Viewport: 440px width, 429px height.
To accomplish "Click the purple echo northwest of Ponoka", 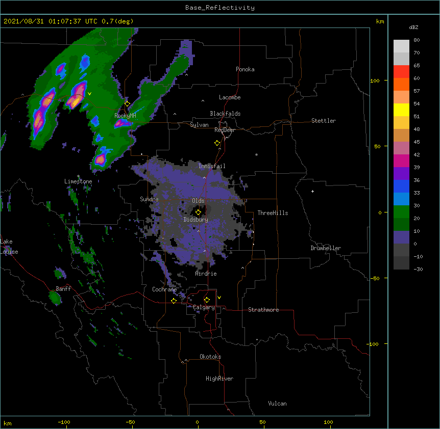I will pos(186,47).
